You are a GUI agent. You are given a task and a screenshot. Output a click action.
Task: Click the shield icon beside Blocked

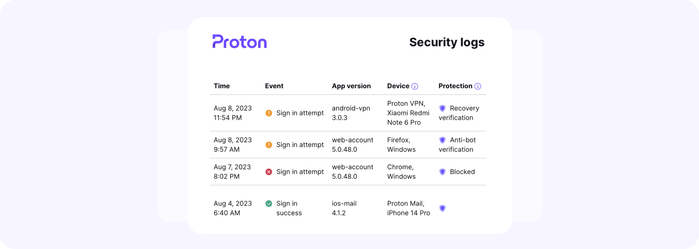coord(442,171)
